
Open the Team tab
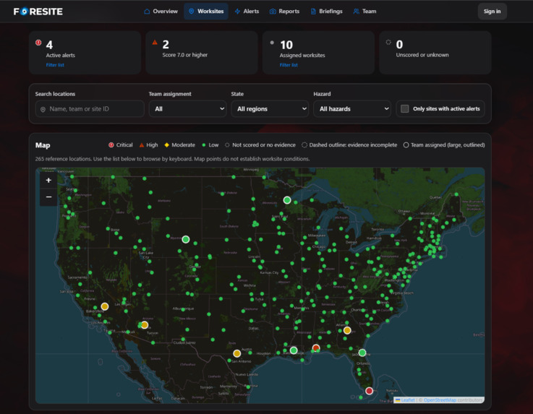[x=364, y=12]
